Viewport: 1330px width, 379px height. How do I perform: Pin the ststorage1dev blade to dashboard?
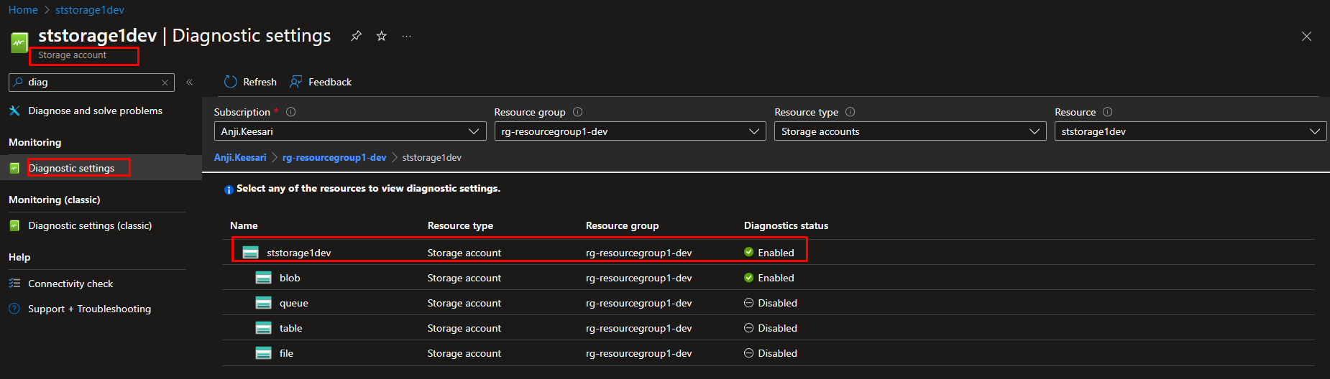tap(356, 36)
